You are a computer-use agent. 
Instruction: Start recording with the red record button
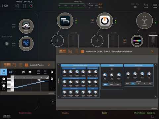(x=31, y=6)
